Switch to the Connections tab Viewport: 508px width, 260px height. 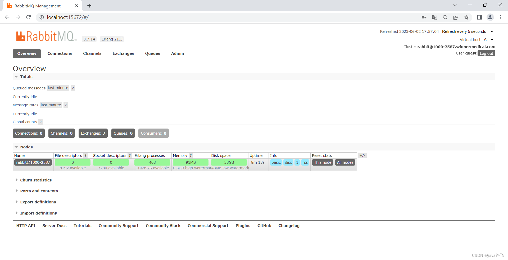pyautogui.click(x=60, y=53)
